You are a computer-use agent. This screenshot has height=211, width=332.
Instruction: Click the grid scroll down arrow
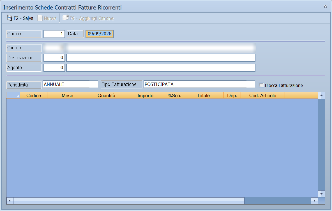321,194
